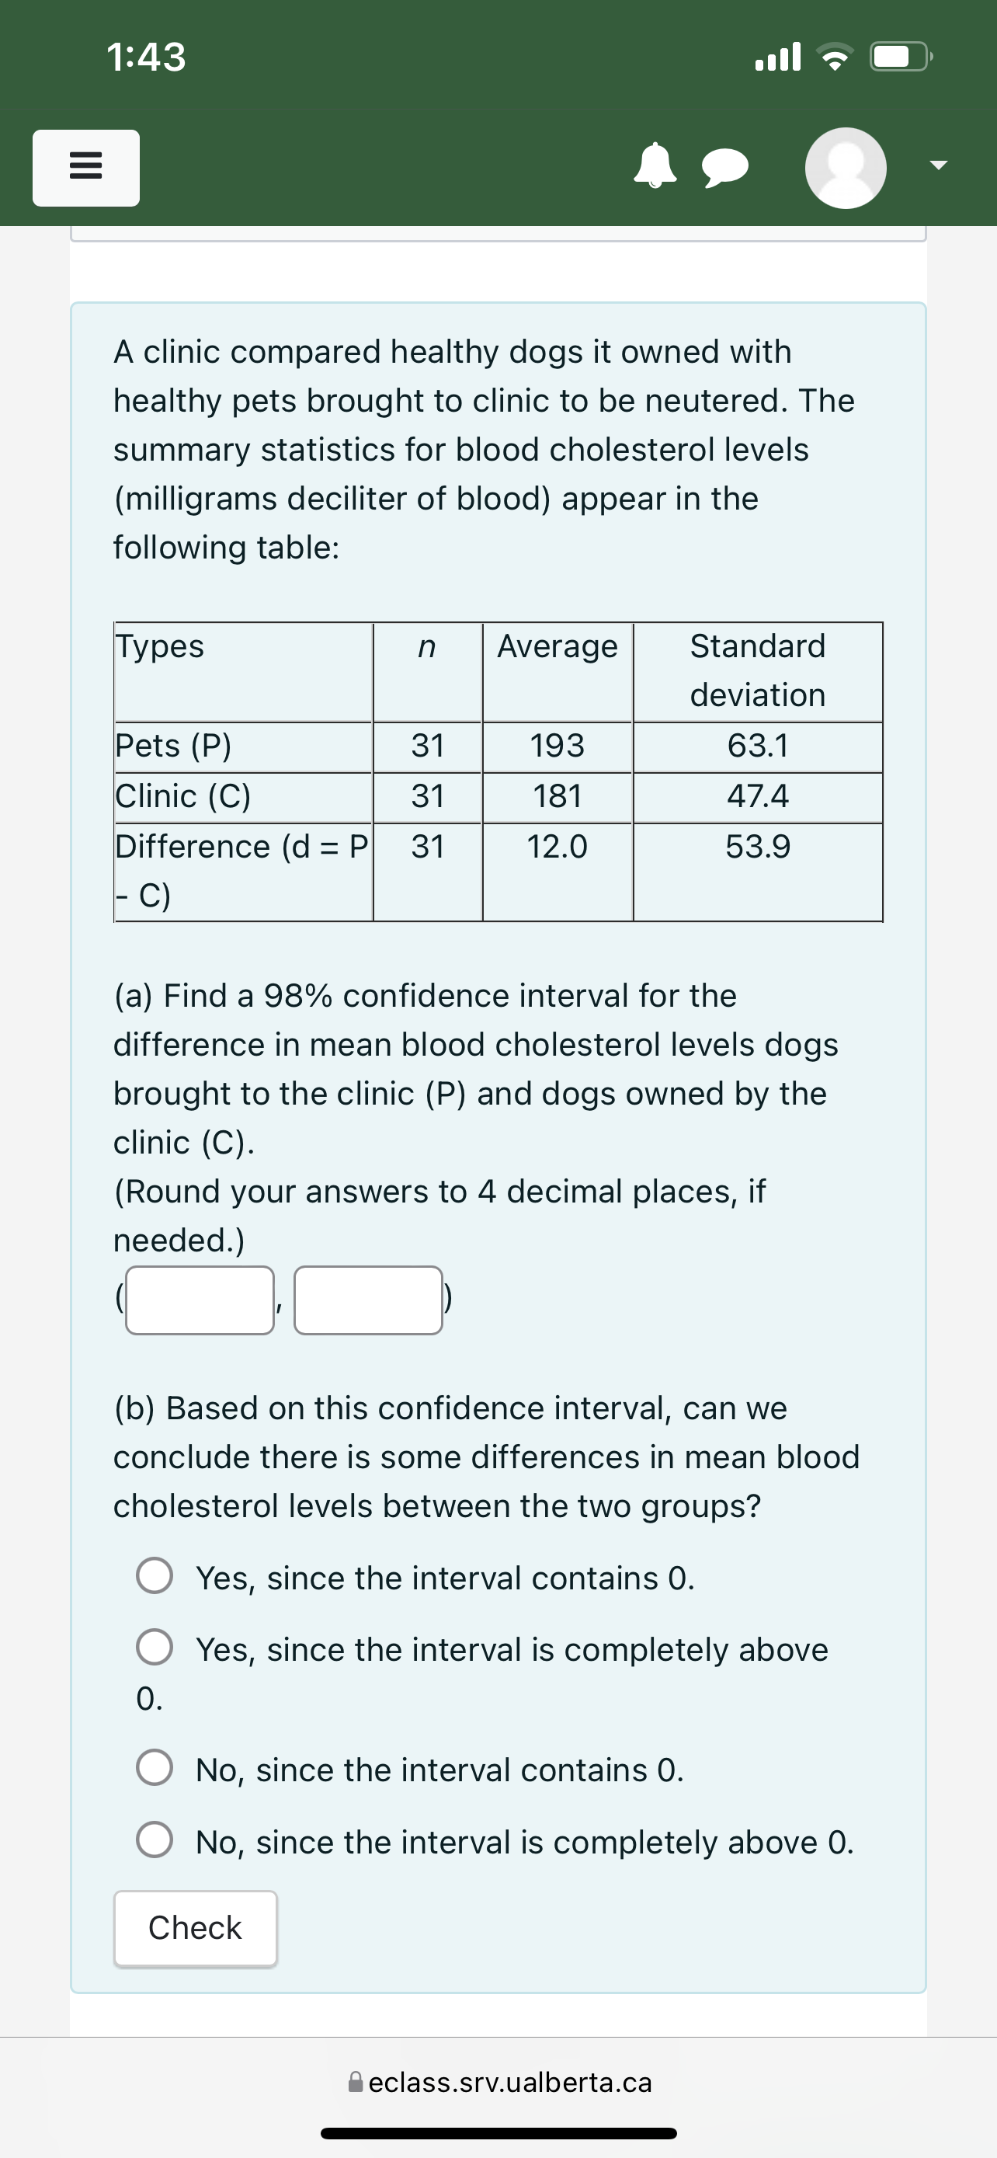Click the quiz question panel
997x2158 pixels.
tap(498, 1089)
